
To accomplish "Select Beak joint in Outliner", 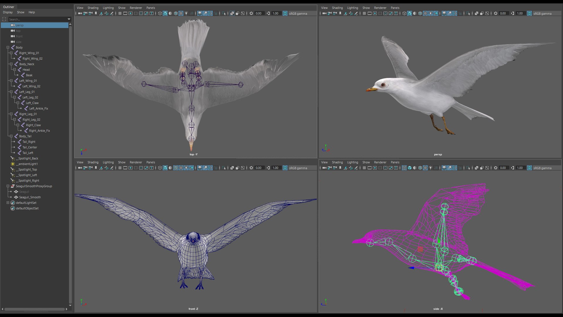I will (x=29, y=75).
